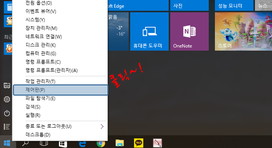Open File Explorer icon in Start sidebar
This screenshot has width=272, height=148.
(x=7, y=85)
